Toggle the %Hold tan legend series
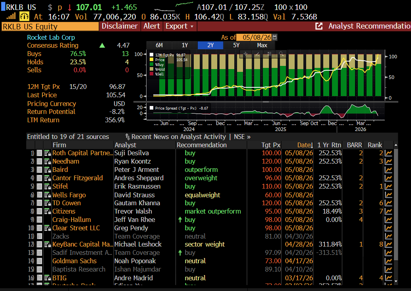The width and height of the screenshot is (411, 291). tap(152, 69)
